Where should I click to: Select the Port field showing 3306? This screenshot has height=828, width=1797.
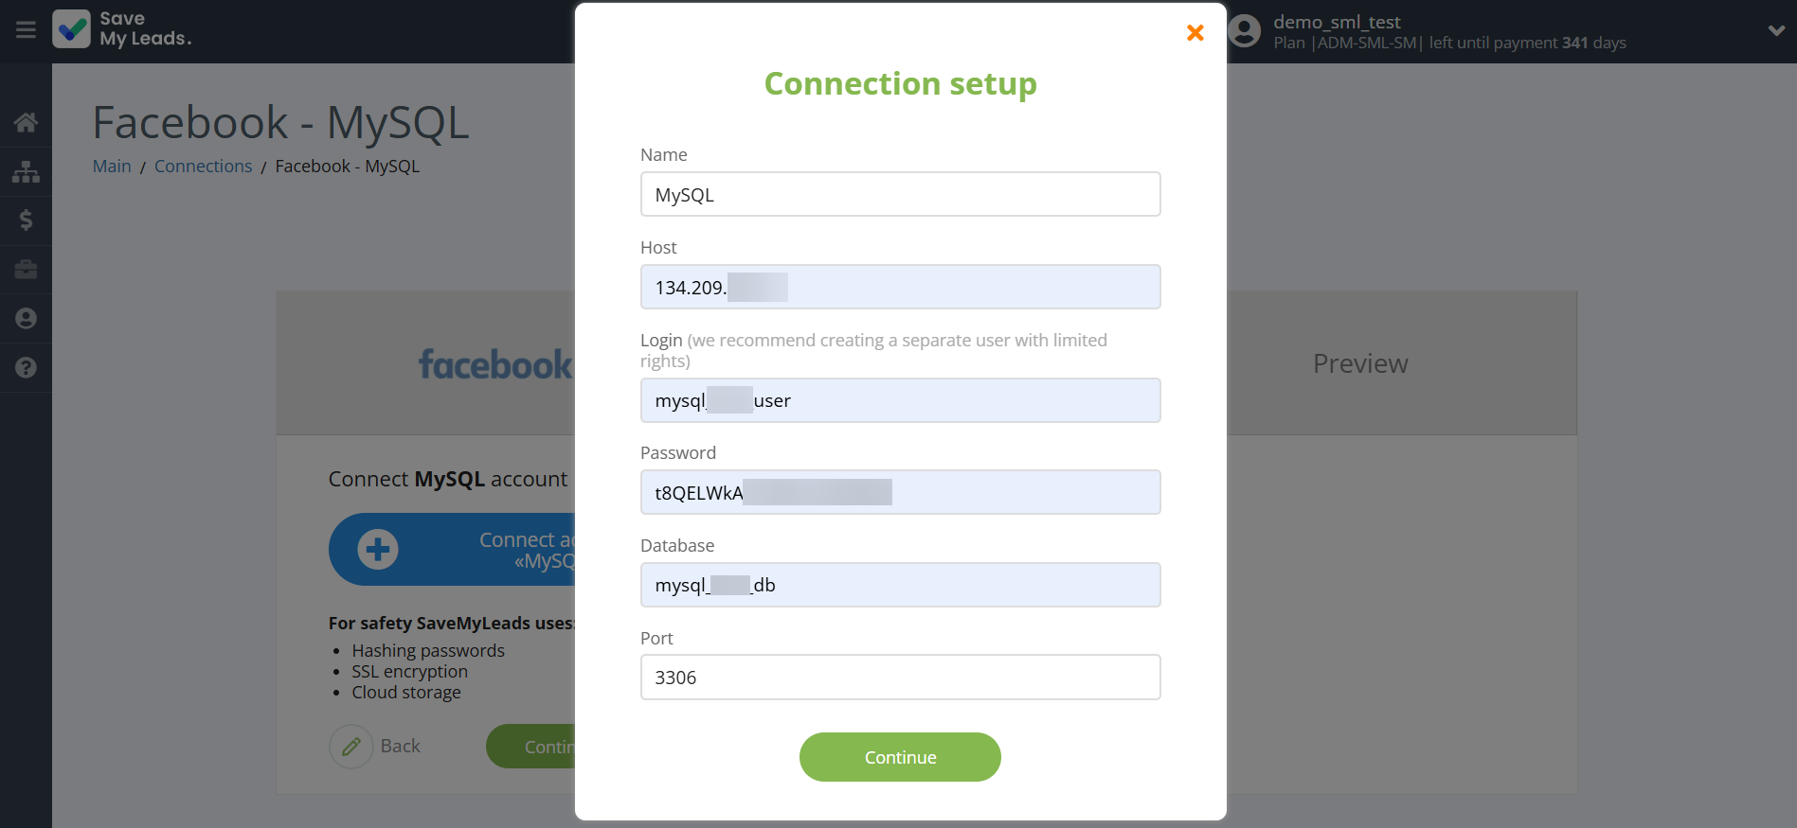click(899, 678)
